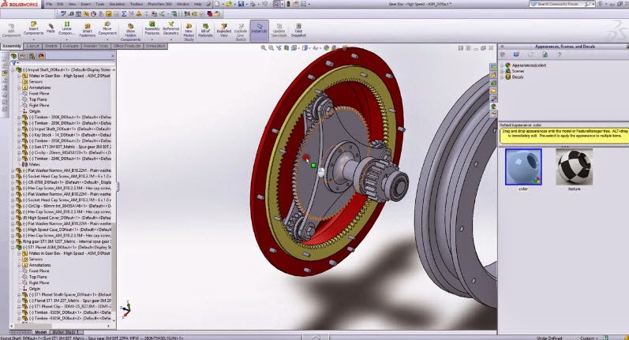Select ST1 Planet Shaft-Spacer in tree
629x340 pixels.
(67, 295)
